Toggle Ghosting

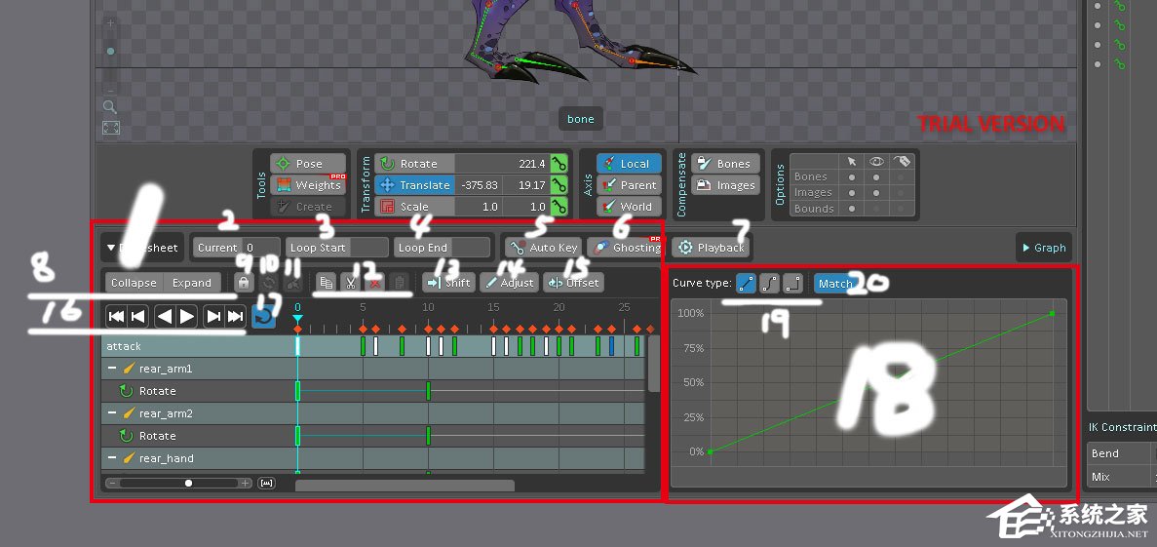click(x=625, y=248)
